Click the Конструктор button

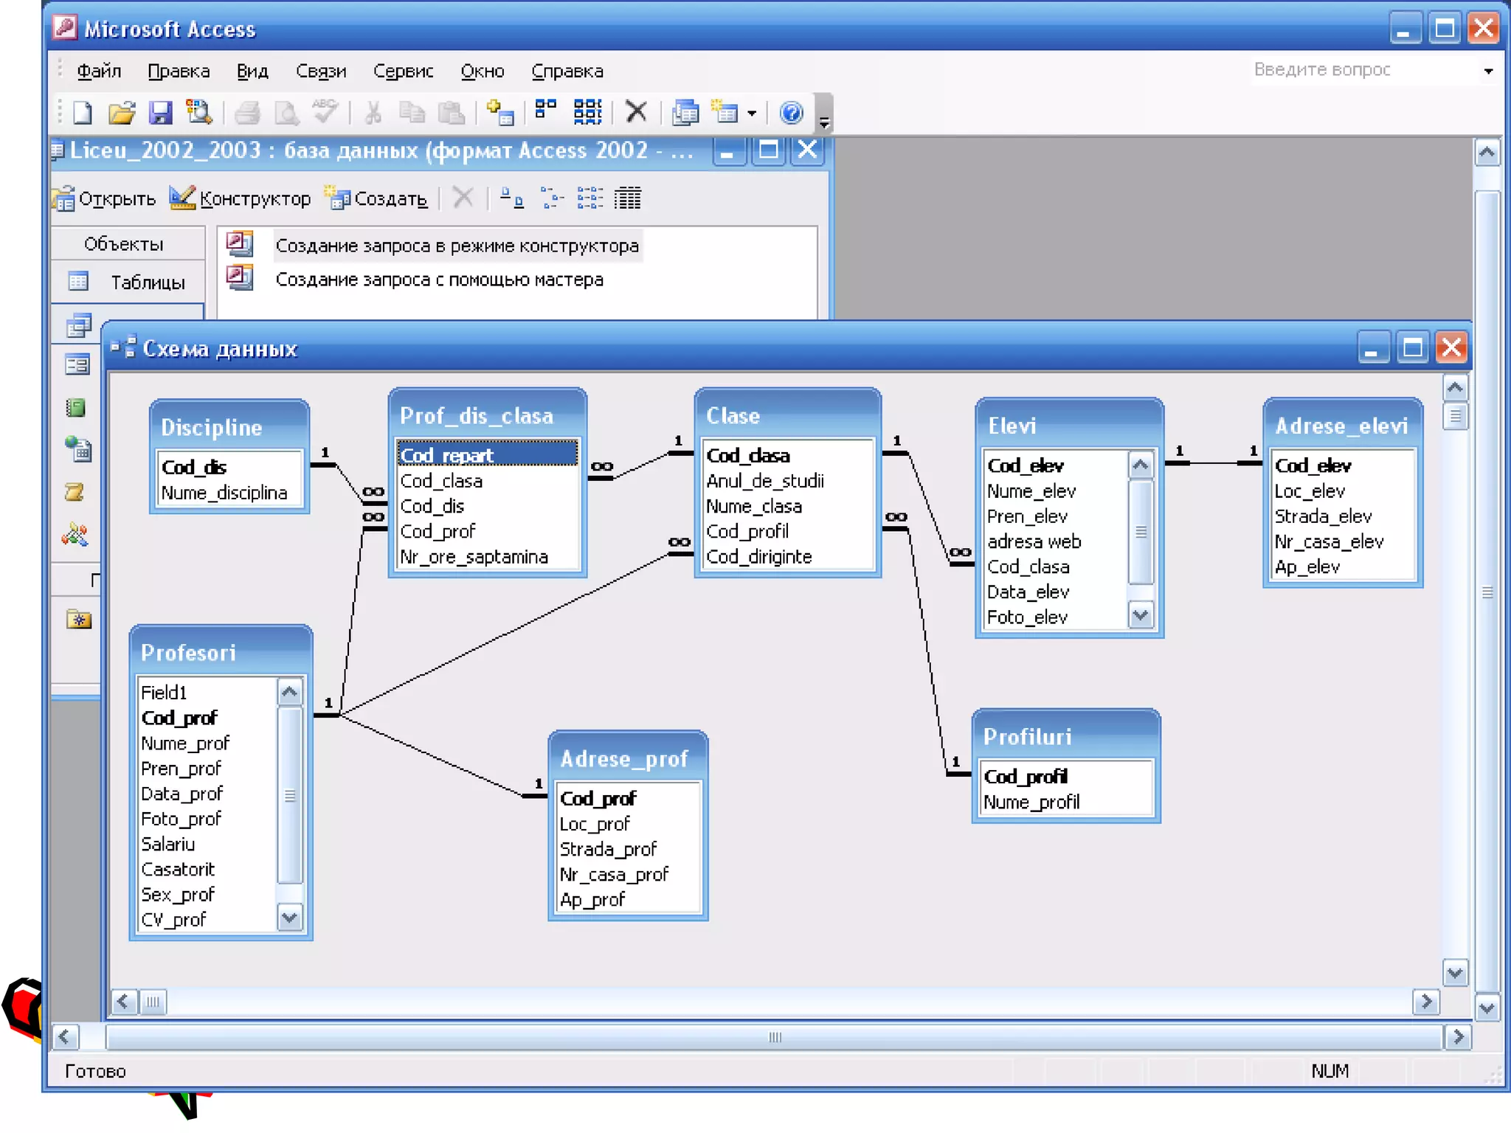pos(241,198)
